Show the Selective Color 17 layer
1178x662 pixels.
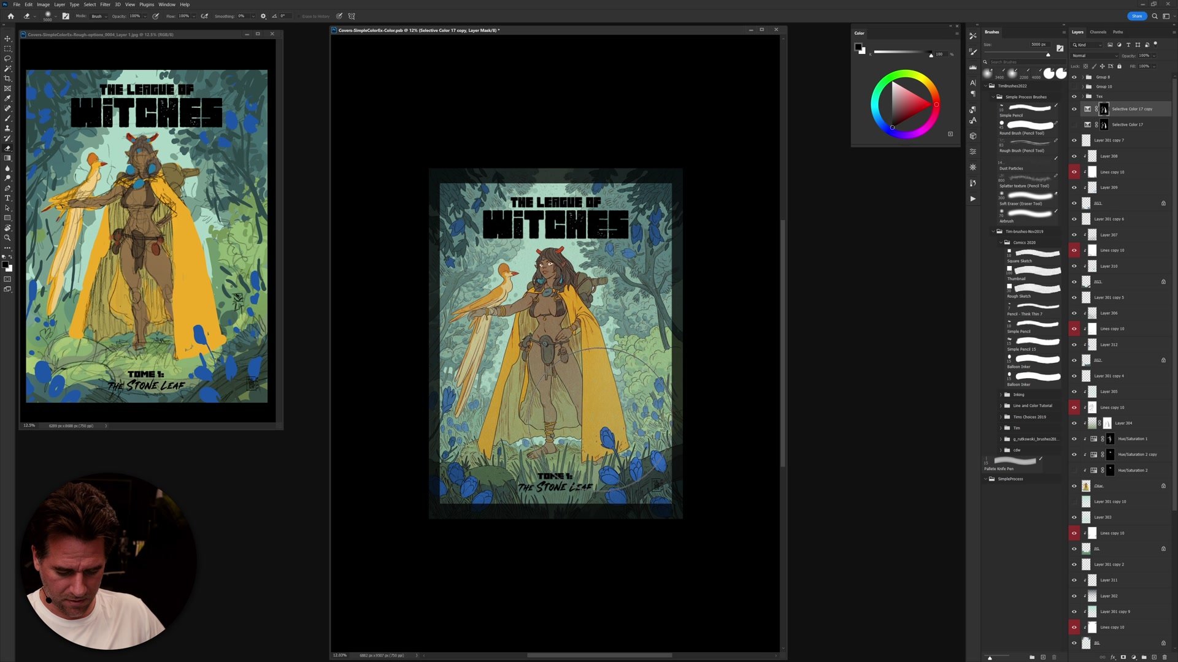coord(1074,124)
